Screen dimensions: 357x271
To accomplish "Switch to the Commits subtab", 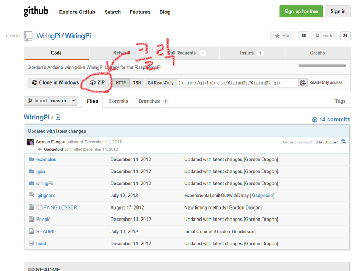I will 119,101.
